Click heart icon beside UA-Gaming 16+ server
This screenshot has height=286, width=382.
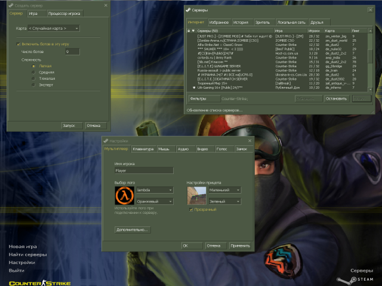(194, 88)
